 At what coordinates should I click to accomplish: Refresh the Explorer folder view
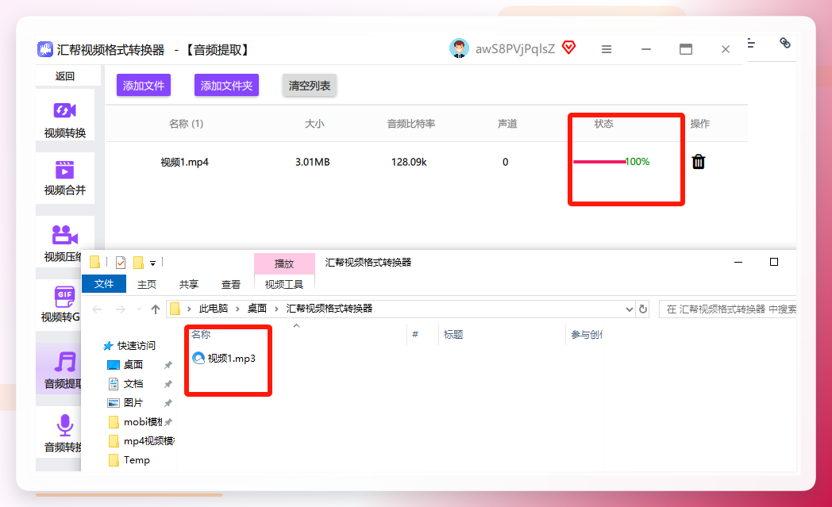[x=643, y=309]
